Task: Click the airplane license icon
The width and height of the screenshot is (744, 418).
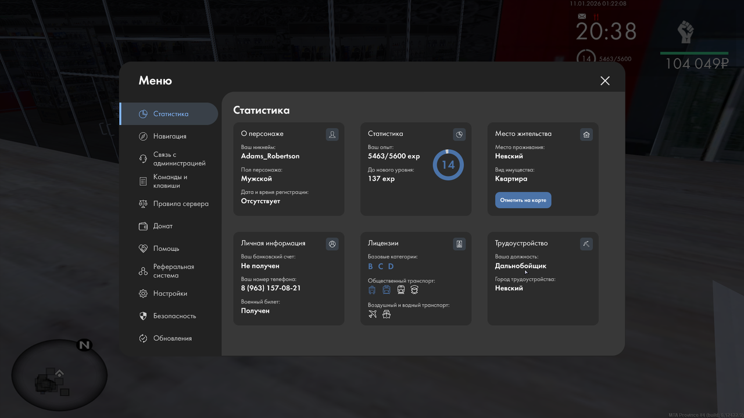Action: click(373, 314)
